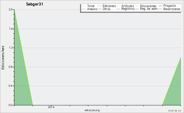Click the chart title Sebger31

(34, 4)
